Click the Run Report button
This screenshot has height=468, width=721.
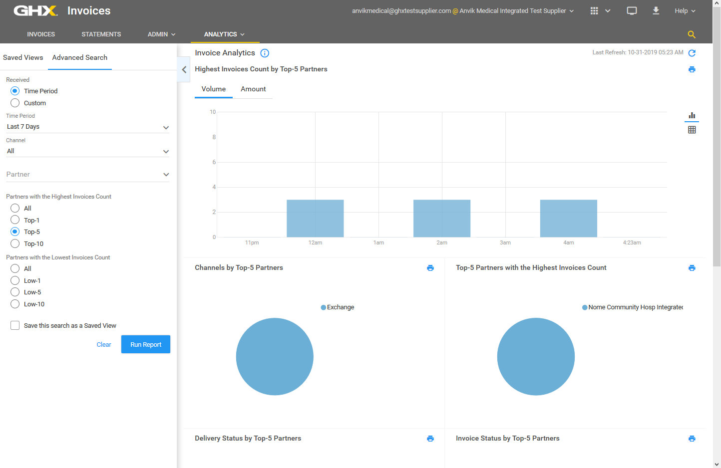pos(146,344)
